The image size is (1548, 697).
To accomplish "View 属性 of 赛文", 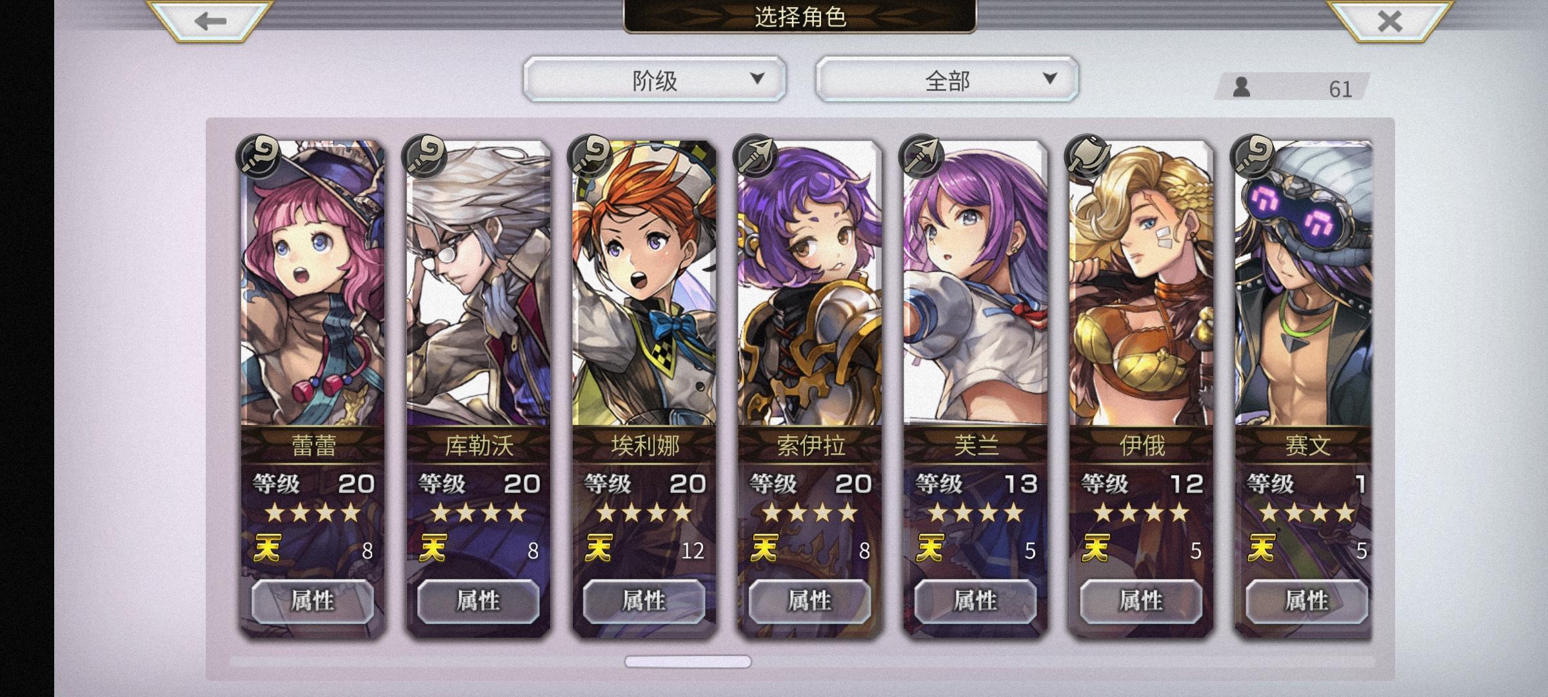I will [1307, 601].
